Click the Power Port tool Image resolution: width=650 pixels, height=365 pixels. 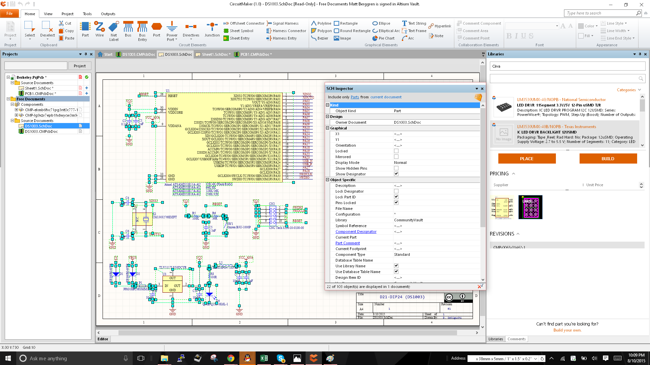(x=172, y=31)
